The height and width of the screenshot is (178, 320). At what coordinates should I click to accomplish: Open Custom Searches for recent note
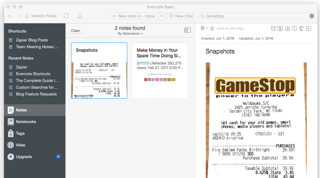tap(37, 87)
